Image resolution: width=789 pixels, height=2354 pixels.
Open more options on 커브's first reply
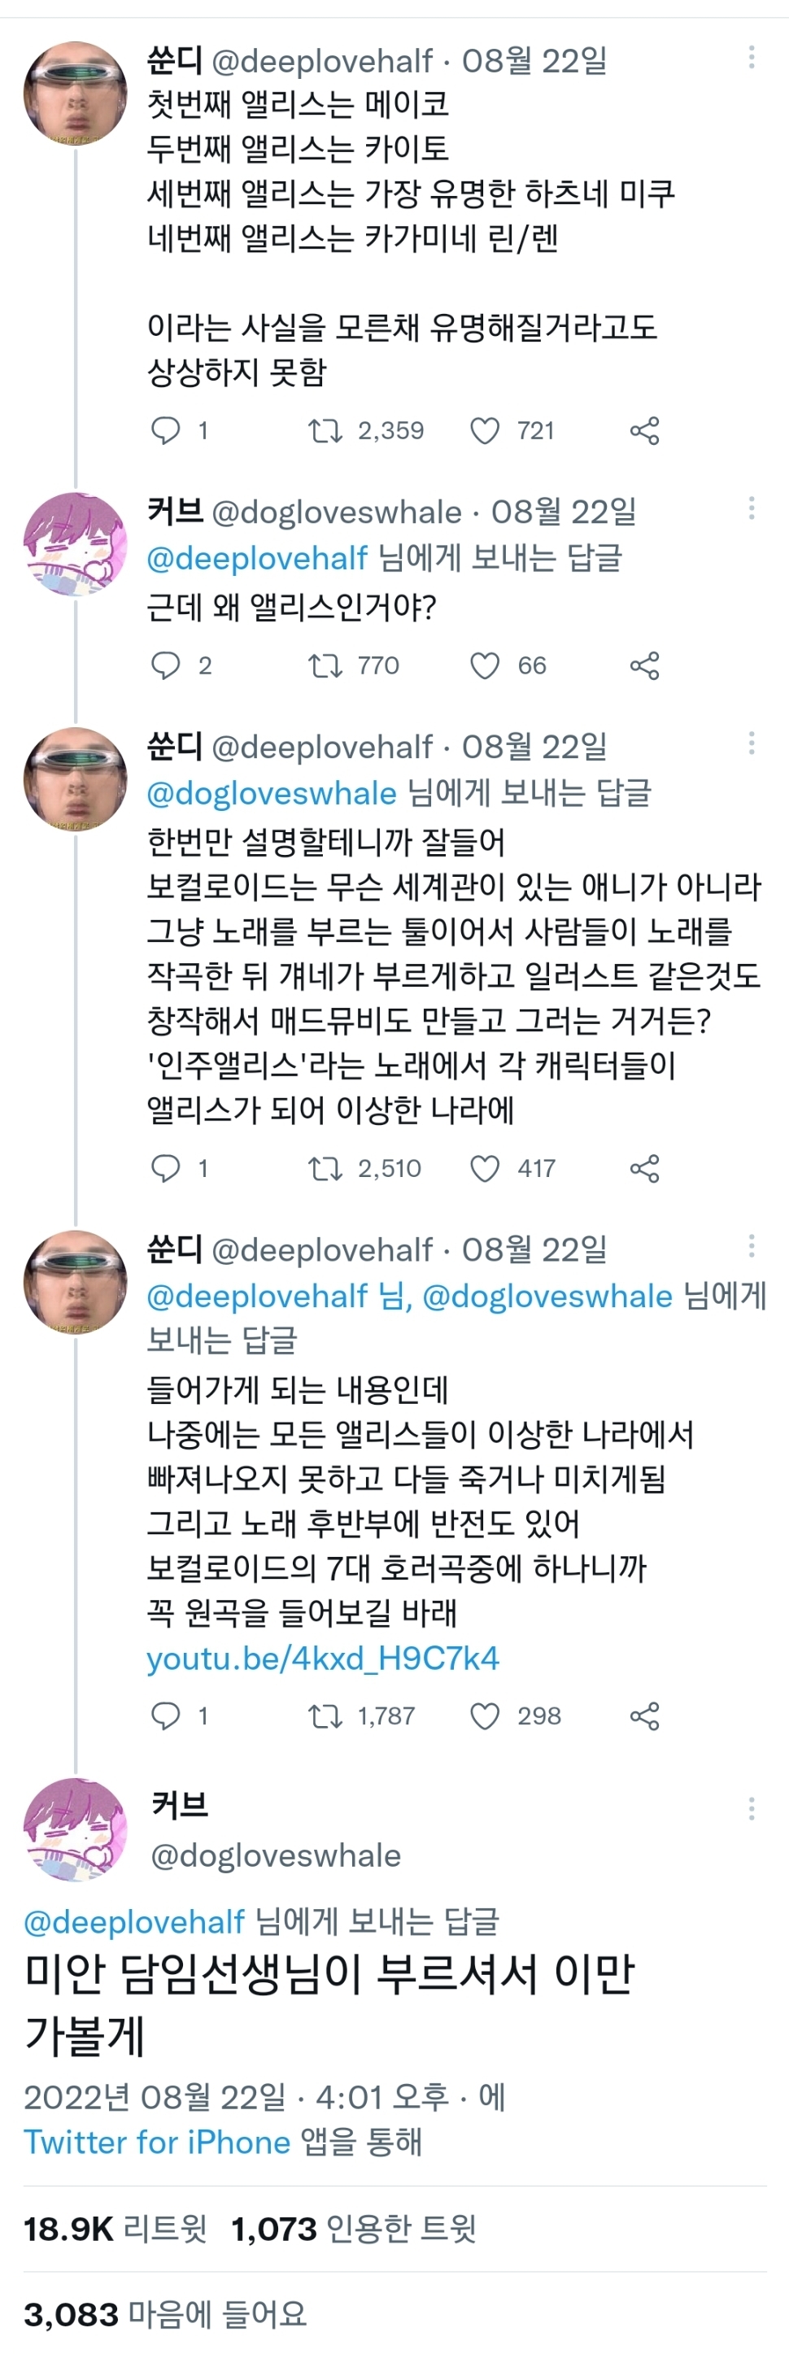tap(752, 508)
